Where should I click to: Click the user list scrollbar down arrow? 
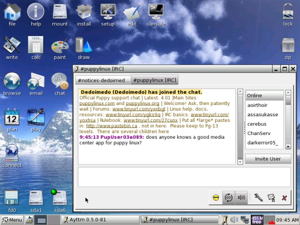pyautogui.click(x=288, y=147)
